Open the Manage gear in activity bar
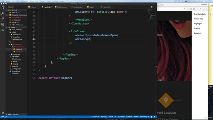This screenshot has height=120, width=213. pyautogui.click(x=3, y=113)
